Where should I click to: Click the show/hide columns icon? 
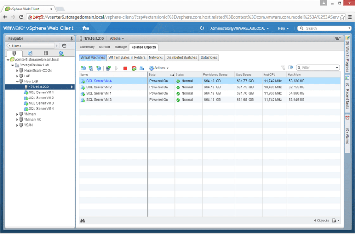pos(290,67)
